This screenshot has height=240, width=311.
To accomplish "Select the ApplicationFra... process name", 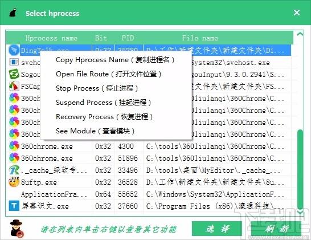I will pyautogui.click(x=54, y=194).
